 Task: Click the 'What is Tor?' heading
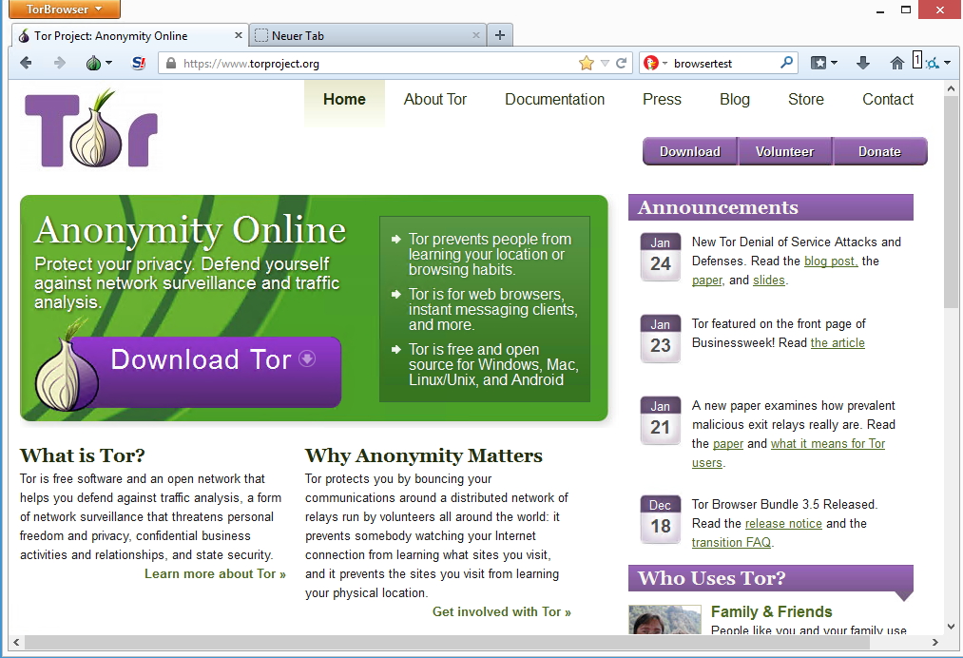coord(83,455)
